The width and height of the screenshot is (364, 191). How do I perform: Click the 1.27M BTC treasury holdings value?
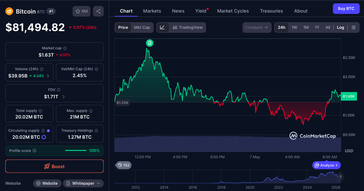(79, 137)
